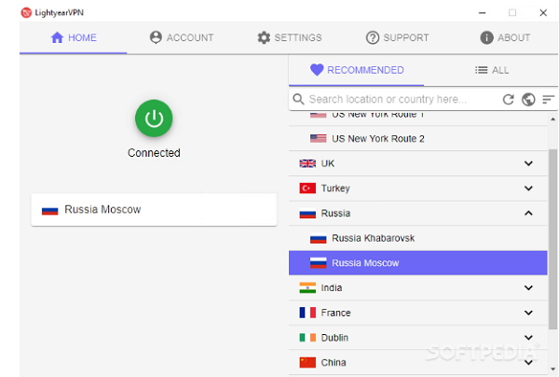
Task: Click the Dublin Ireland flag icon
Action: pos(307,338)
